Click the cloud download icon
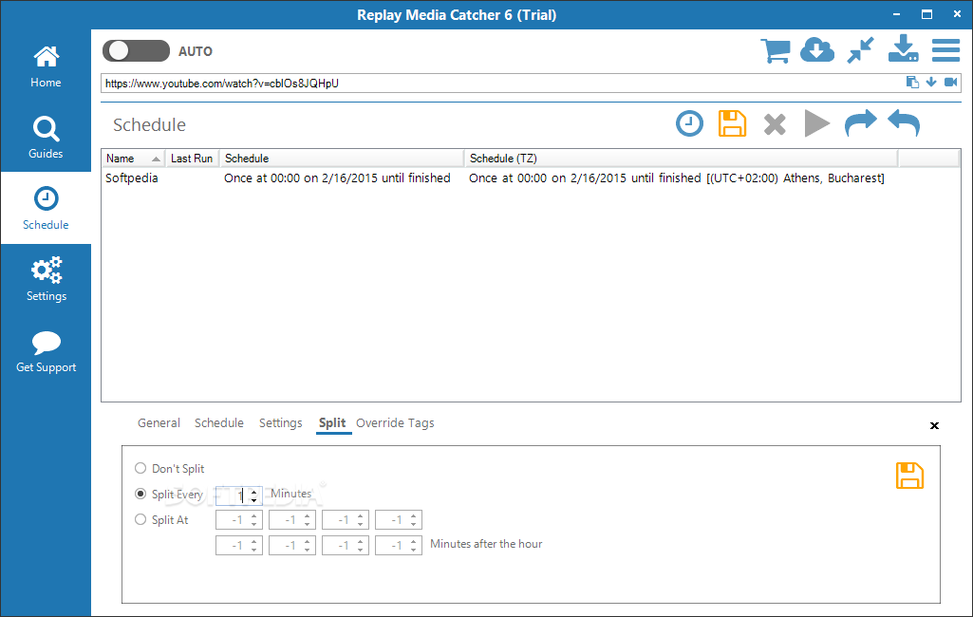This screenshot has height=617, width=973. 817,50
